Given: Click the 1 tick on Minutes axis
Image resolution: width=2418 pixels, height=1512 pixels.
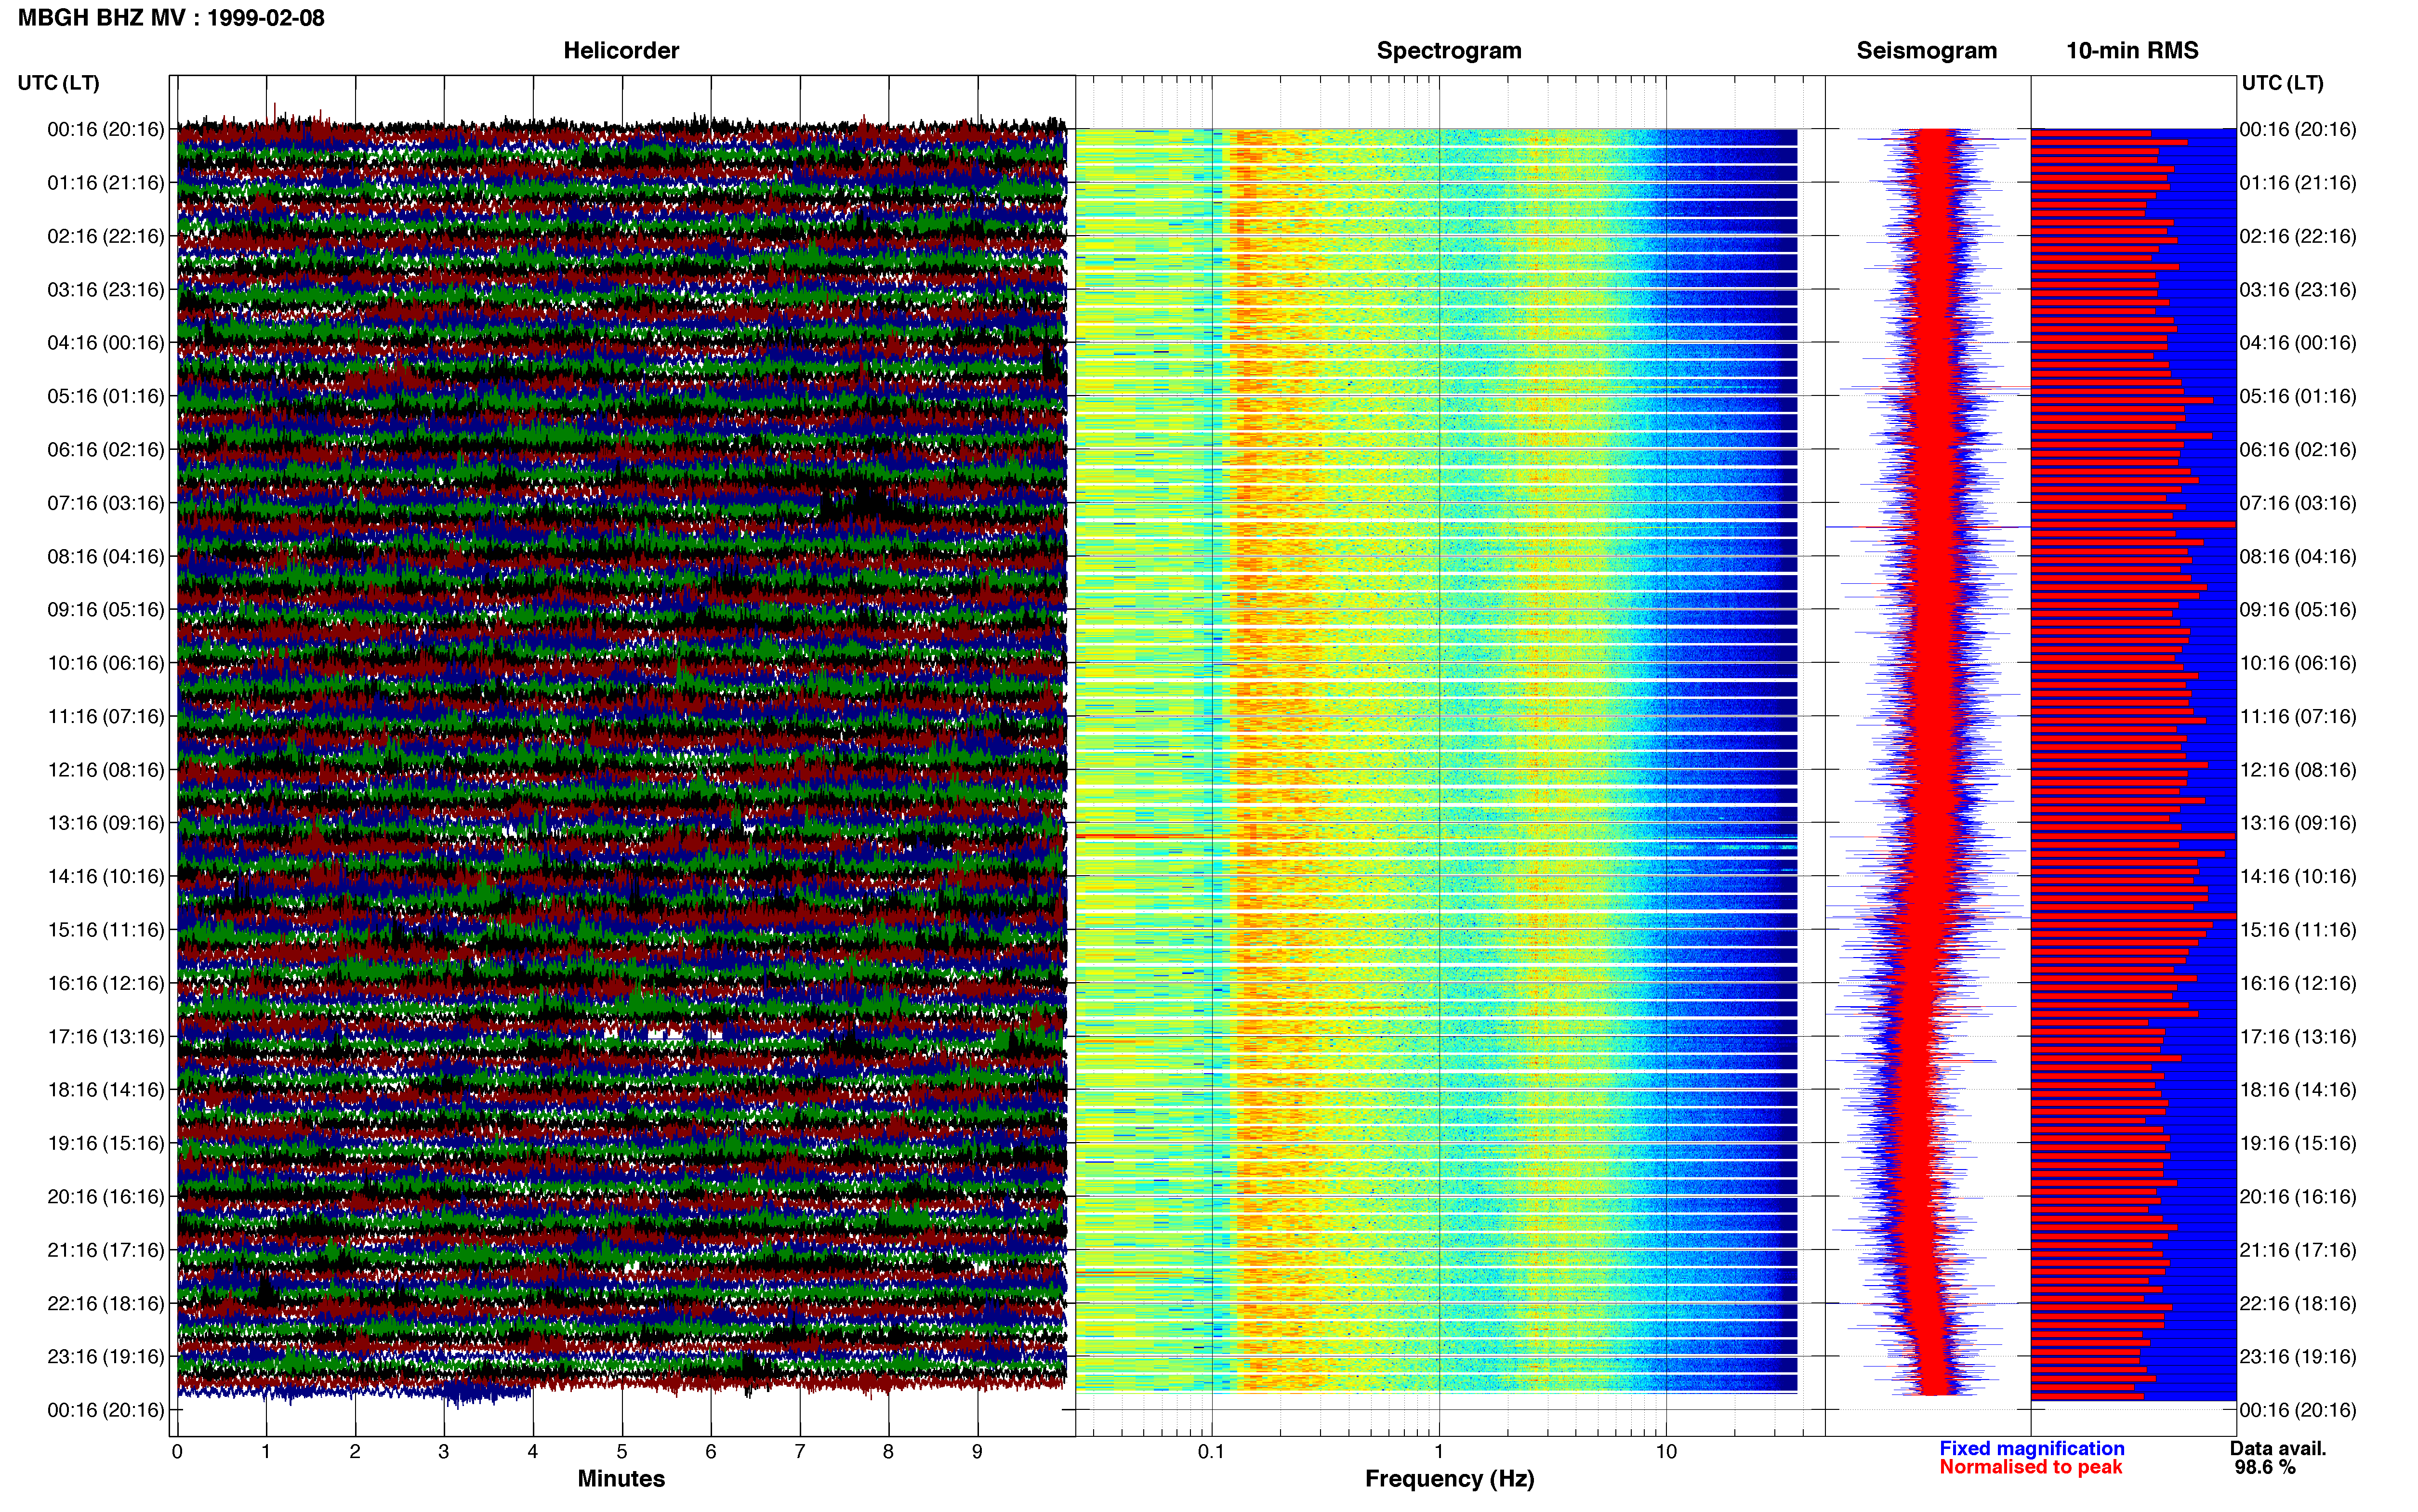Looking at the screenshot, I should coord(266,1452).
